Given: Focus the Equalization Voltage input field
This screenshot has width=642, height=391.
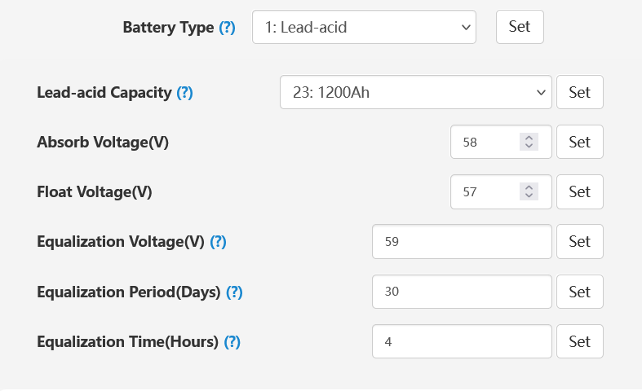Looking at the screenshot, I should tap(462, 241).
